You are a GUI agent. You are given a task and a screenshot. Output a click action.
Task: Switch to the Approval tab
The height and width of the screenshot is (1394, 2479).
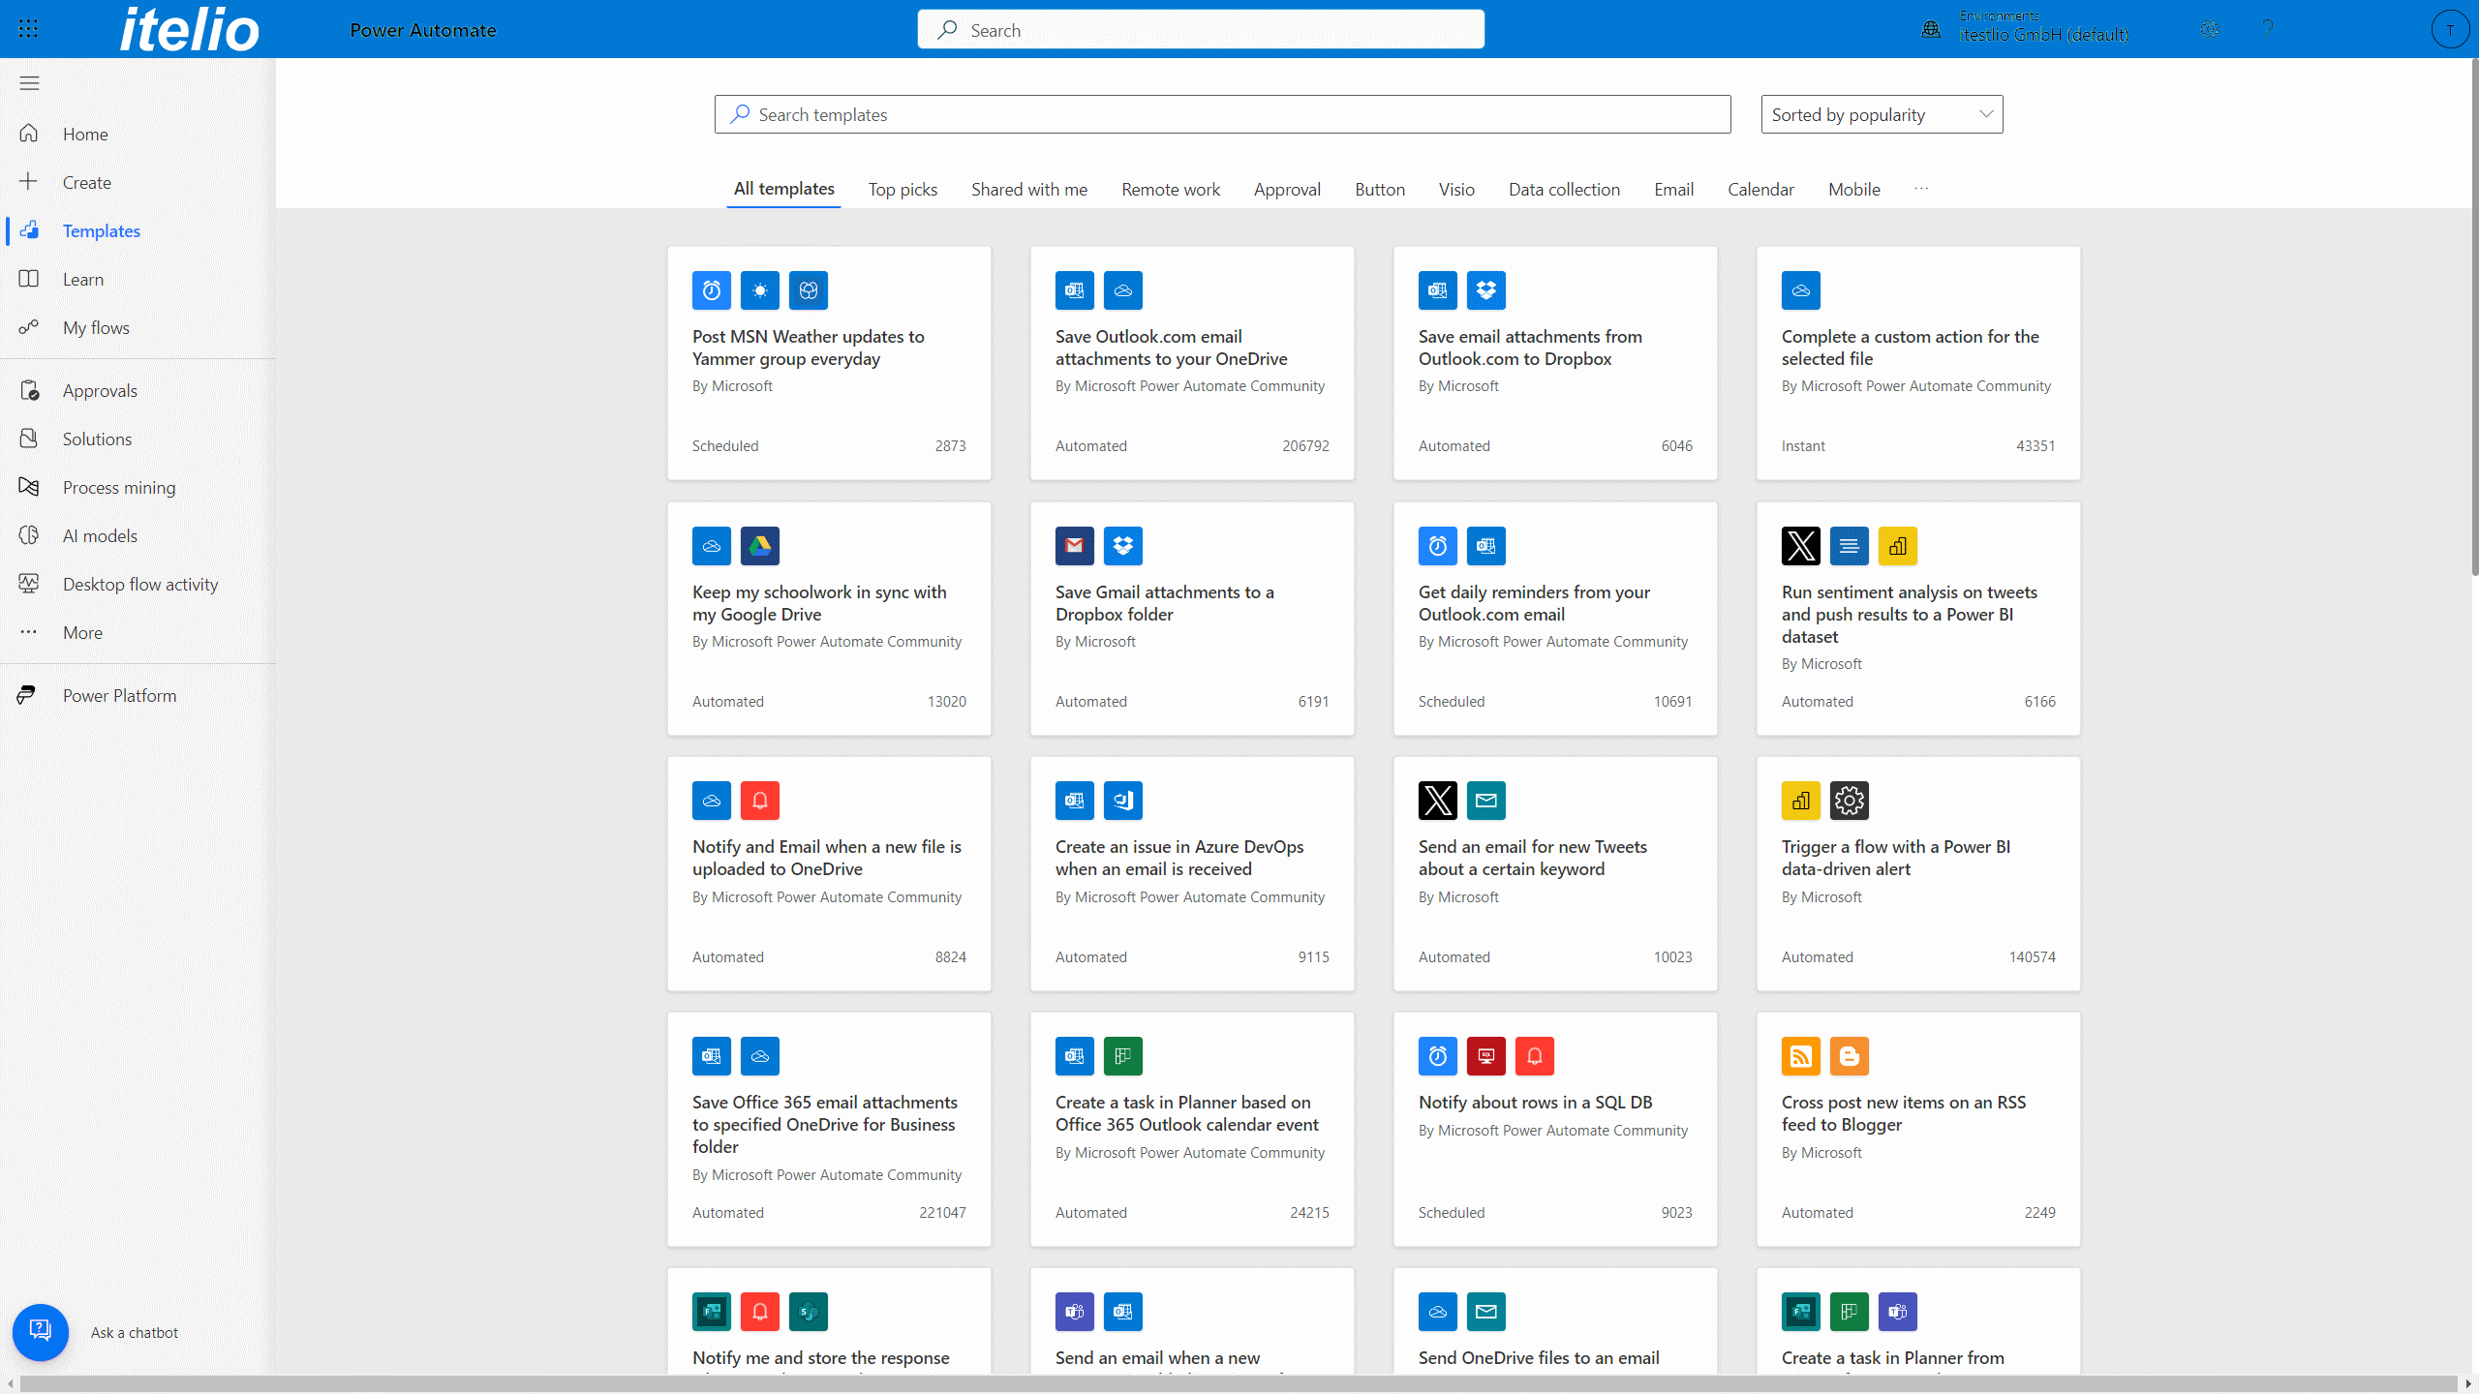[x=1287, y=190]
